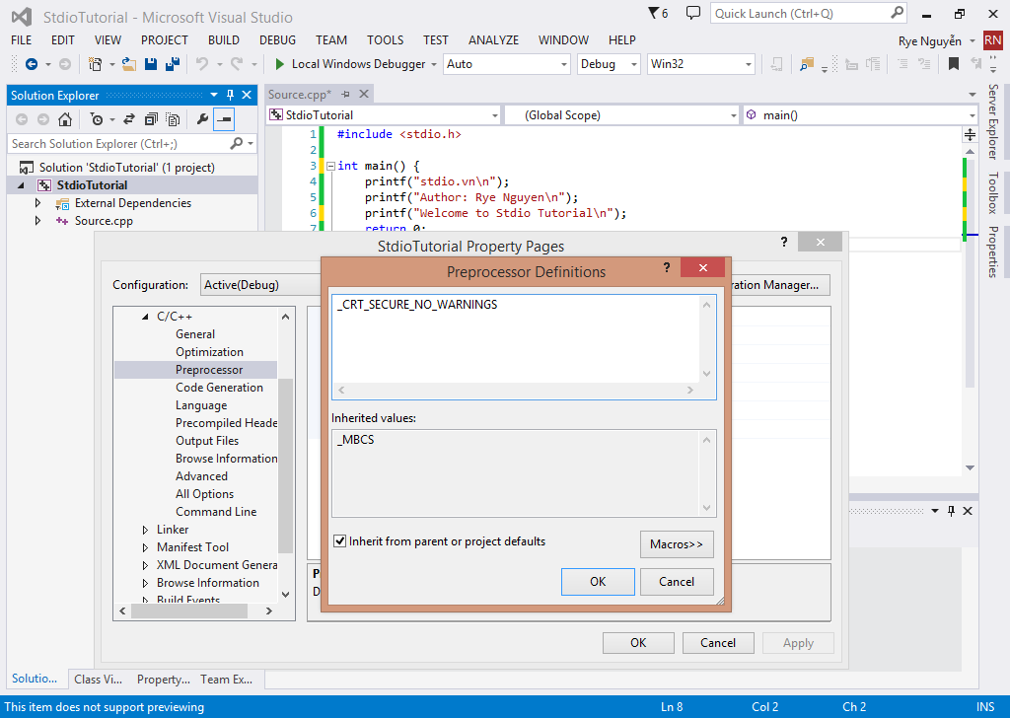
Task: Expand the Manifest Tool property category
Action: coord(145,547)
